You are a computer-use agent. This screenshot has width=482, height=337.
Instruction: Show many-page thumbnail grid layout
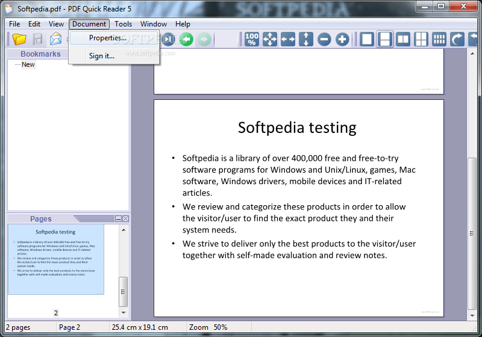pos(439,39)
